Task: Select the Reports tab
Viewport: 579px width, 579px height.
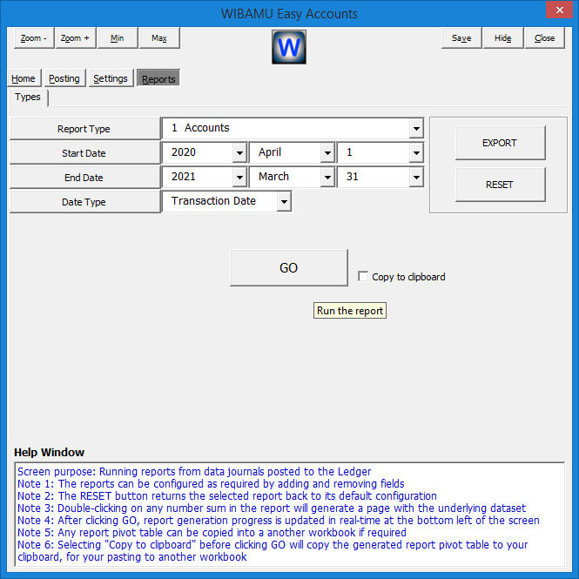Action: point(158,78)
